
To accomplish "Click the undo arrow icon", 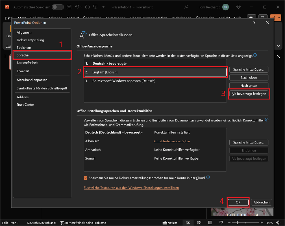I will [x=77, y=7].
